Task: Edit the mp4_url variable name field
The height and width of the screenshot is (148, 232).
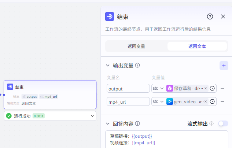Action: click(128, 101)
